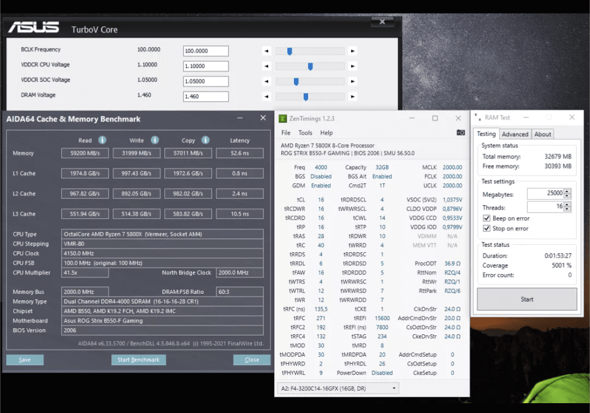Click the RAM Test app icon in title bar
The image size is (590, 413).
pos(477,117)
